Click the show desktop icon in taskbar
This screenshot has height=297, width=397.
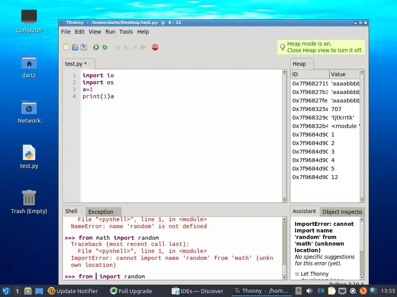[x=39, y=291]
